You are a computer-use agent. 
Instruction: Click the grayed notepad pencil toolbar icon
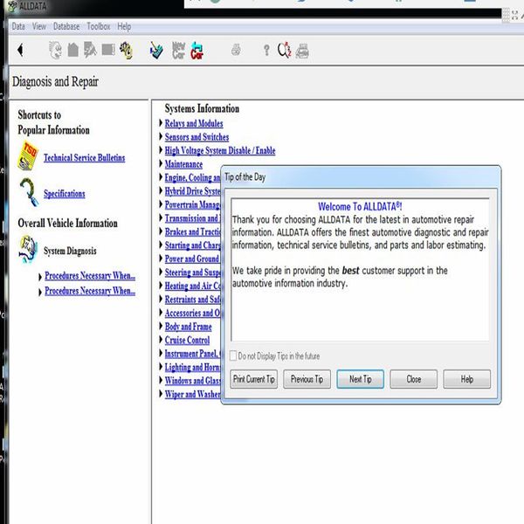point(90,50)
